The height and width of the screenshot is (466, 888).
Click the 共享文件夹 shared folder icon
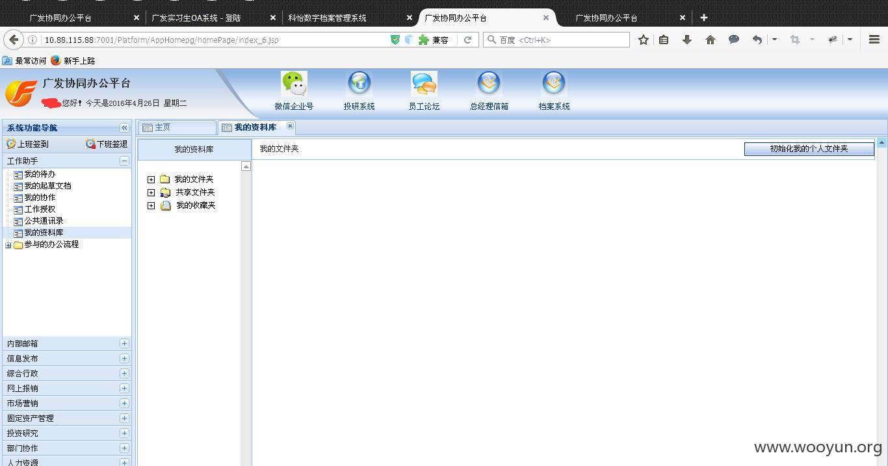[165, 192]
